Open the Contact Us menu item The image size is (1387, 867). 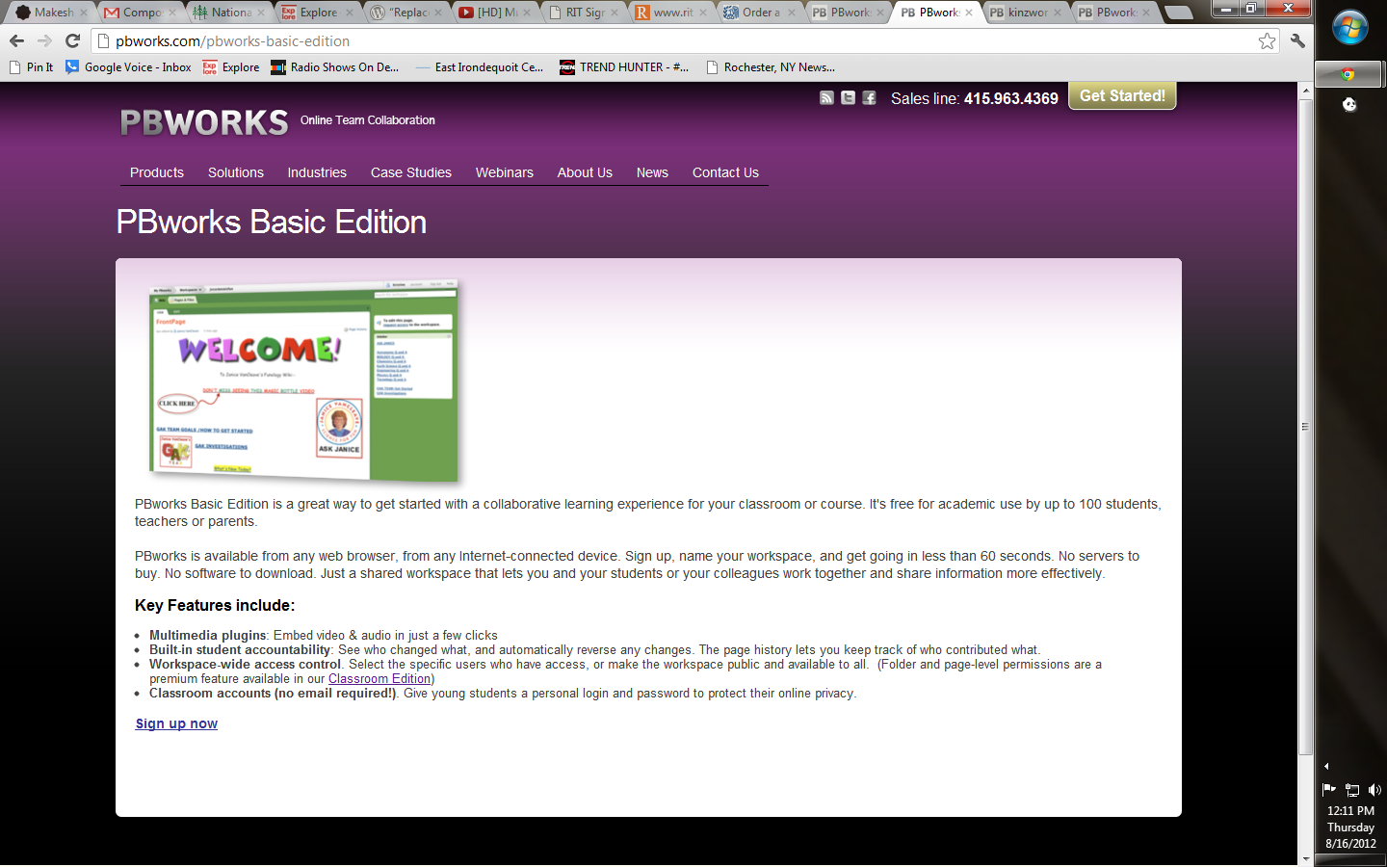click(725, 172)
